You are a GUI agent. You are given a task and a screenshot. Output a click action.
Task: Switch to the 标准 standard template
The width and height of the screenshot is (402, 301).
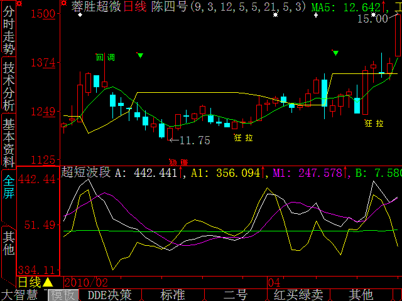tap(173, 295)
